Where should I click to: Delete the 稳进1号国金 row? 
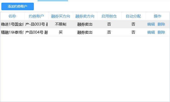161,24
